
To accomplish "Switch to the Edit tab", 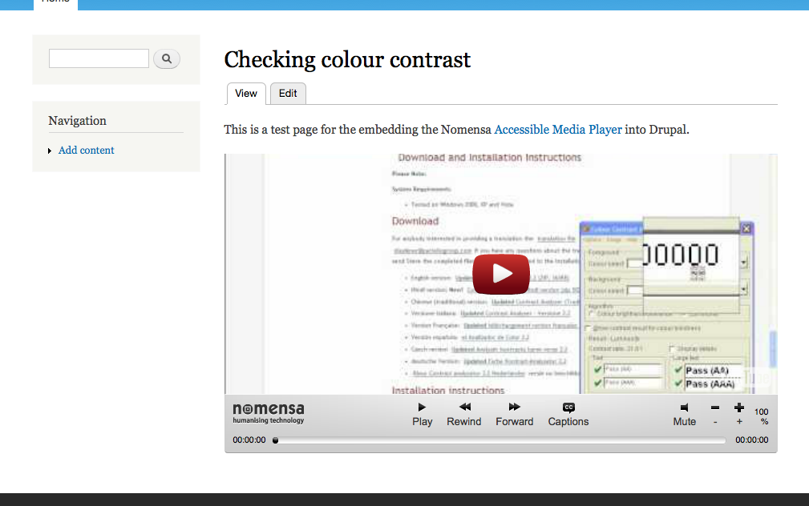I will [x=288, y=94].
